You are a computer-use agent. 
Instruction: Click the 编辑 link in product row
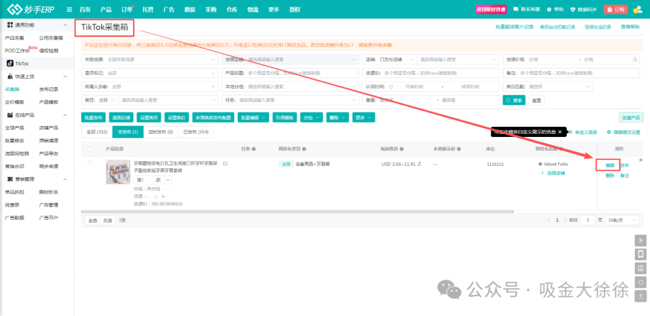[x=610, y=165]
